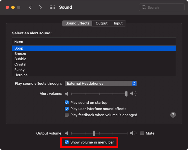Adjust the Alert volume slider
This screenshot has width=188, height=150.
click(126, 94)
